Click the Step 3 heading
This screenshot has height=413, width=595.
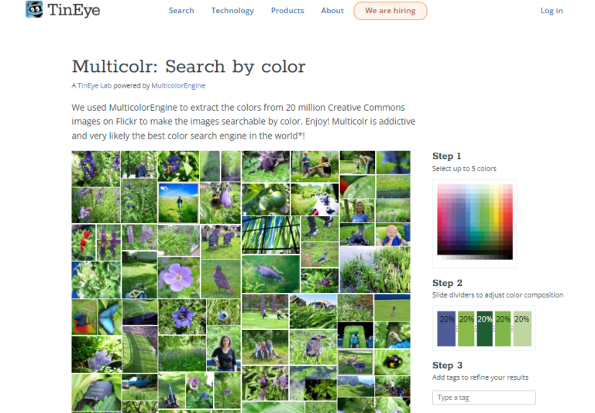tap(447, 365)
